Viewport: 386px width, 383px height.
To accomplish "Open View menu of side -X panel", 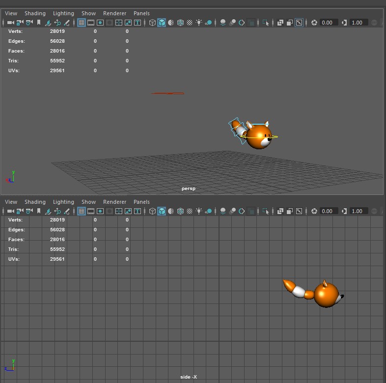I will [11, 202].
